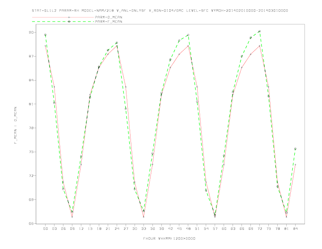Select the 78 label on the vertical axis

pyautogui.click(x=31, y=128)
